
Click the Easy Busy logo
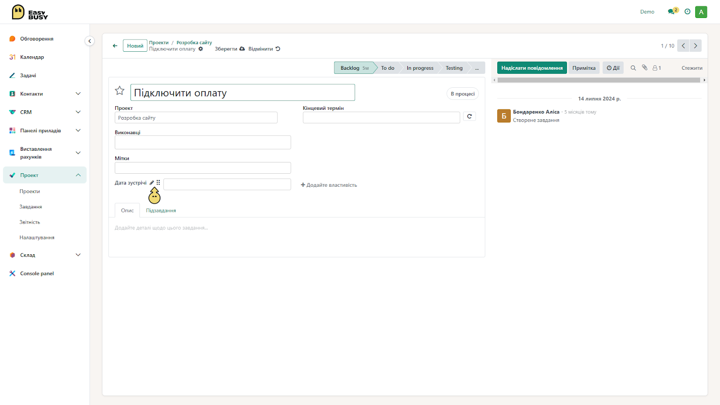click(x=30, y=12)
